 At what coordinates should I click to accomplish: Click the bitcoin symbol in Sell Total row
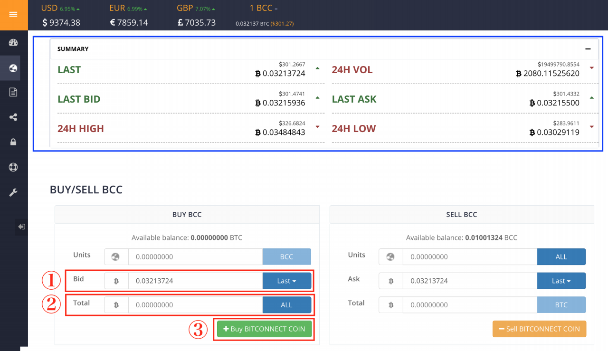pos(391,305)
